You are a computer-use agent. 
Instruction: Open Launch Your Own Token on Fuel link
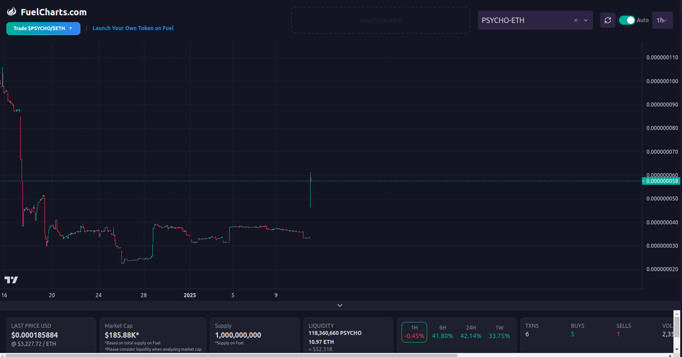(133, 28)
